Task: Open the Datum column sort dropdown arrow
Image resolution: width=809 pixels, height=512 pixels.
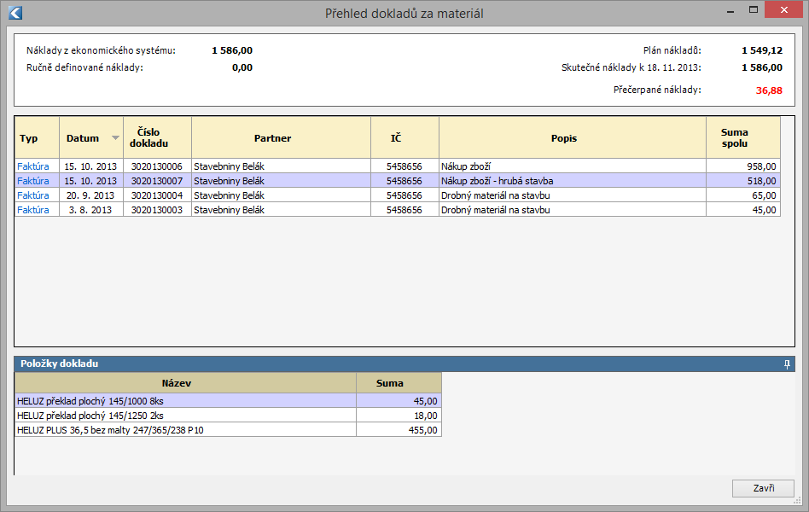Action: pyautogui.click(x=115, y=137)
